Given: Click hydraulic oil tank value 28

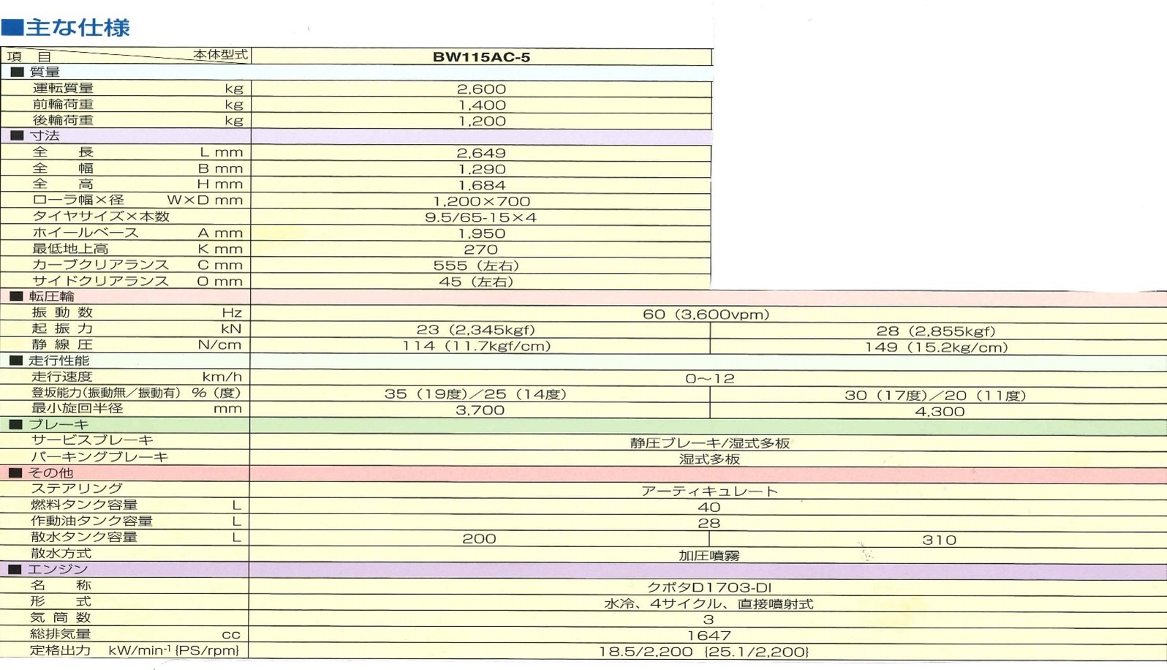Looking at the screenshot, I should (x=709, y=524).
